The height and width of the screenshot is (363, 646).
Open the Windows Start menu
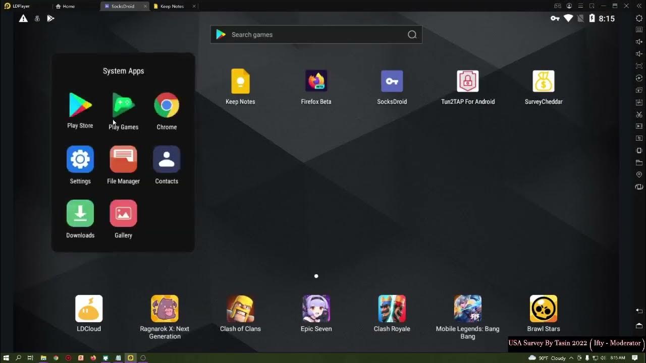click(x=6, y=358)
